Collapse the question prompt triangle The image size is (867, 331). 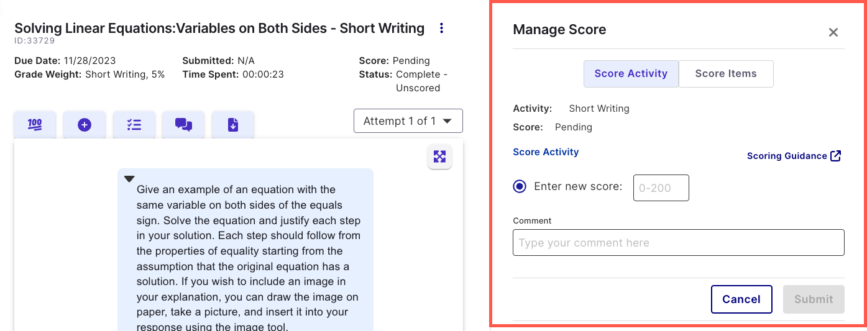pos(129,179)
